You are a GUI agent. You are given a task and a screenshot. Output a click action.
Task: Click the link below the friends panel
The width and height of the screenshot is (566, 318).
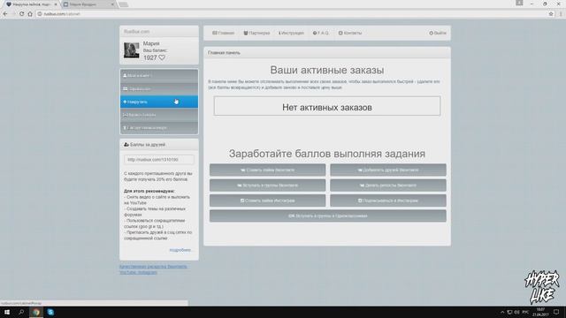(153, 267)
